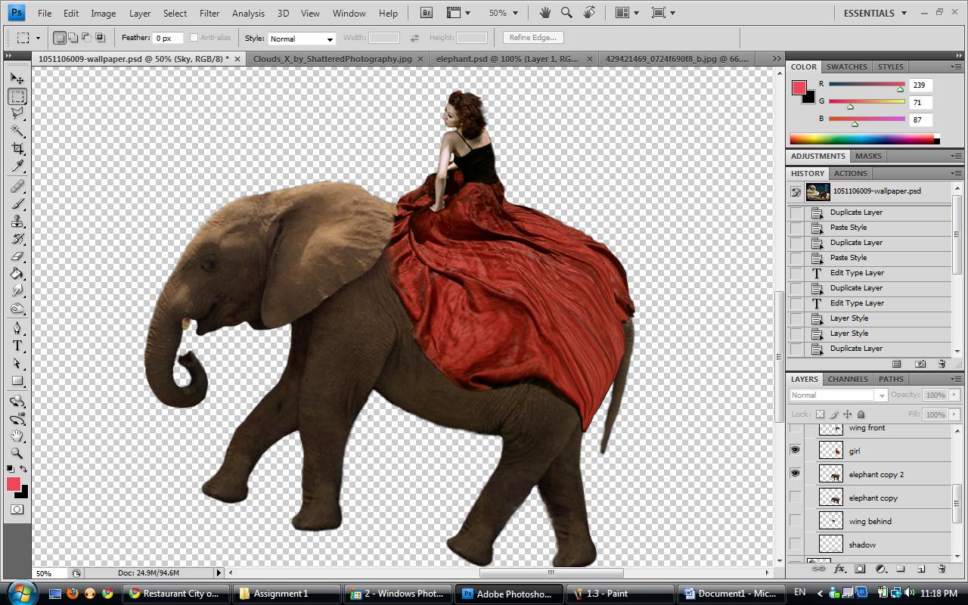Select the Brush tool
This screenshot has height=605, width=968.
(17, 204)
